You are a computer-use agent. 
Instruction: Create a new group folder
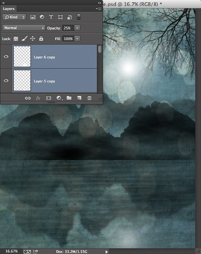[x=69, y=98]
